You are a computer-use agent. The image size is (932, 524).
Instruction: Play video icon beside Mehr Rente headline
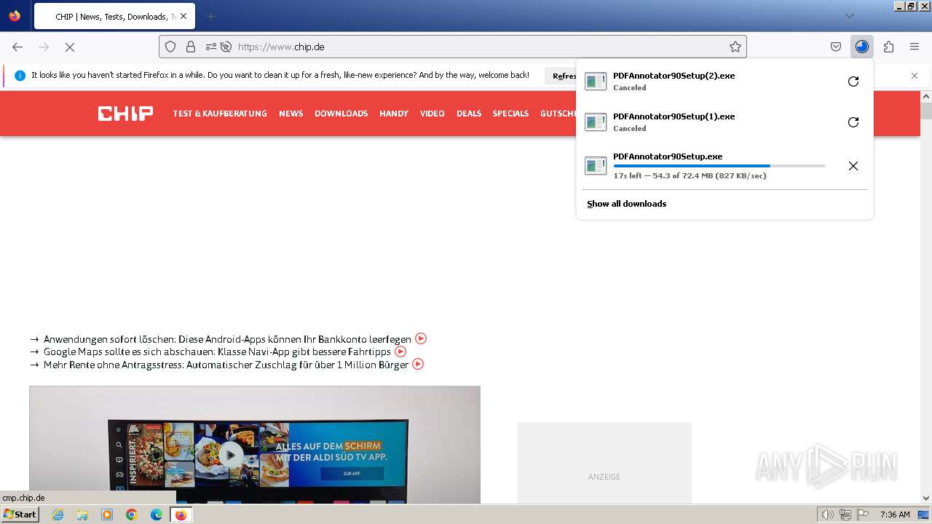(x=418, y=364)
